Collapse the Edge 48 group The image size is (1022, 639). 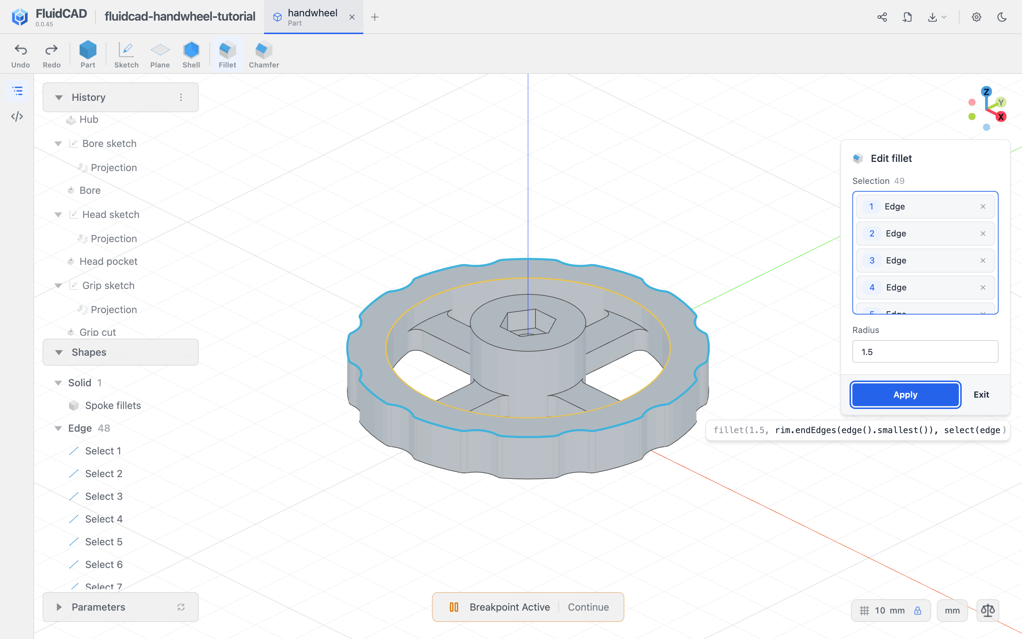tap(58, 428)
